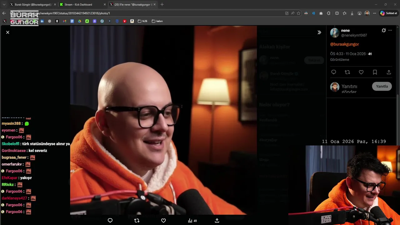Like the photo with the heart below the image
This screenshot has height=225, width=400.
click(163, 221)
